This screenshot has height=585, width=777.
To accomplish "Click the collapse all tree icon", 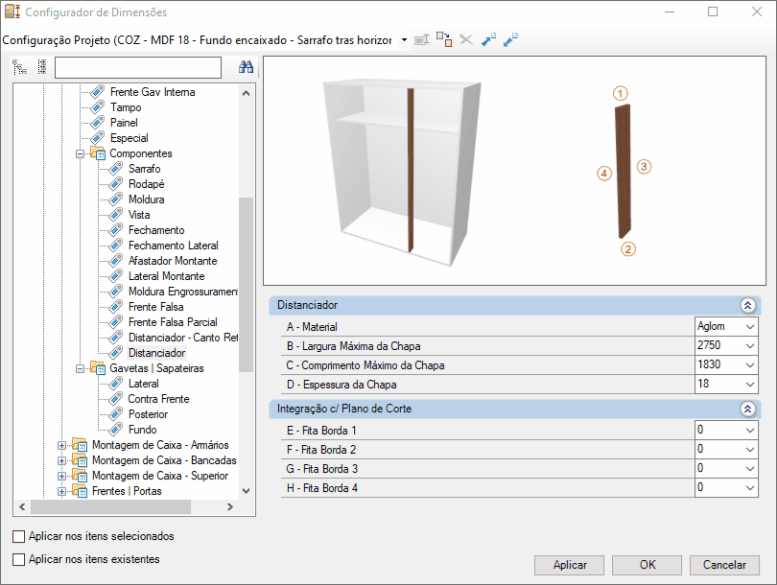I will click(x=42, y=67).
